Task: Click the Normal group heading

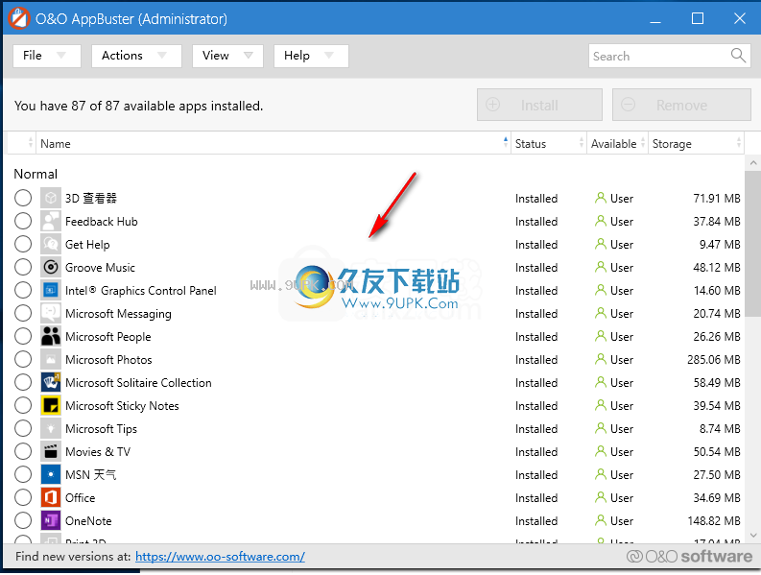Action: [x=36, y=174]
